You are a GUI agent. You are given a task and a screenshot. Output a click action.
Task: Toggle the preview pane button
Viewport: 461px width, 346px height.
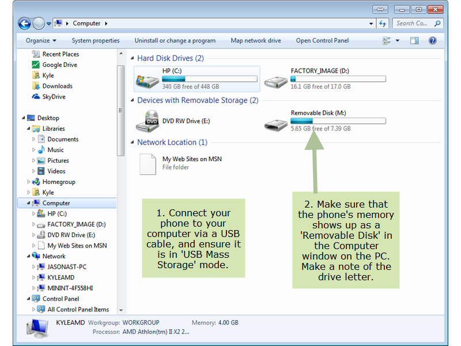click(x=414, y=40)
